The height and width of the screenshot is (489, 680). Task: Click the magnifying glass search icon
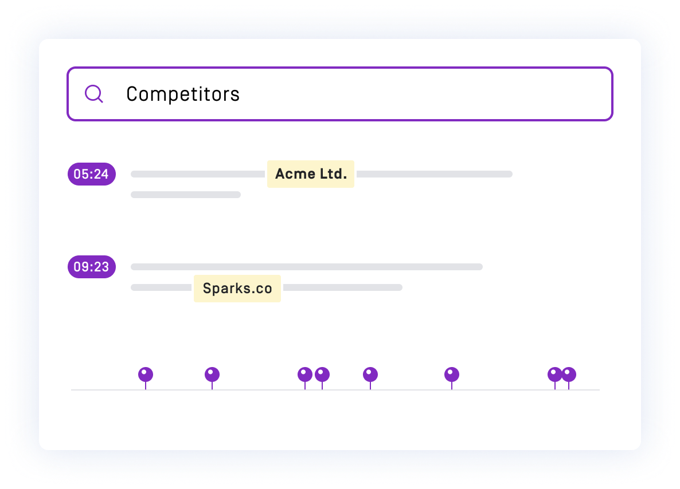tap(93, 93)
